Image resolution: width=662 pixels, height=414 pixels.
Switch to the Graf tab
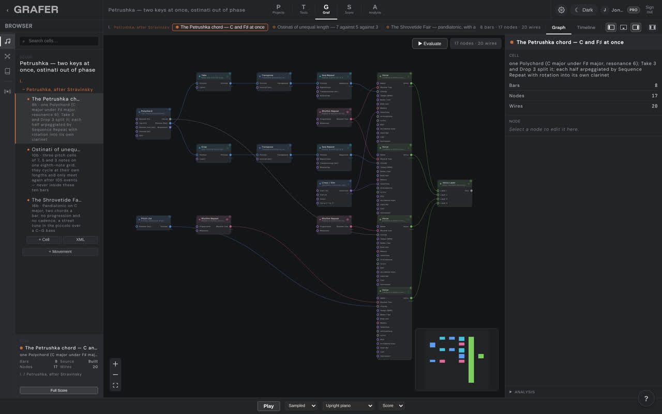[x=326, y=9]
